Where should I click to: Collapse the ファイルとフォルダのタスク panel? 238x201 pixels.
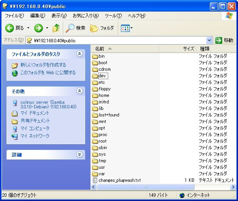tap(80, 54)
